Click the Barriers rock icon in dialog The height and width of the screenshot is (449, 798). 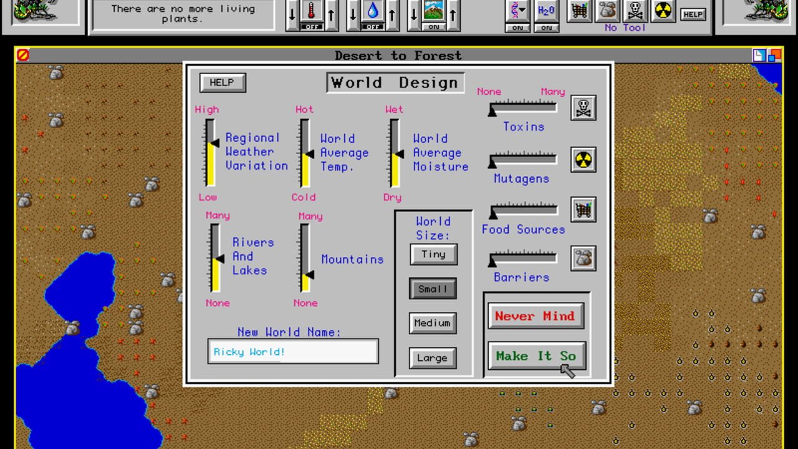[583, 258]
